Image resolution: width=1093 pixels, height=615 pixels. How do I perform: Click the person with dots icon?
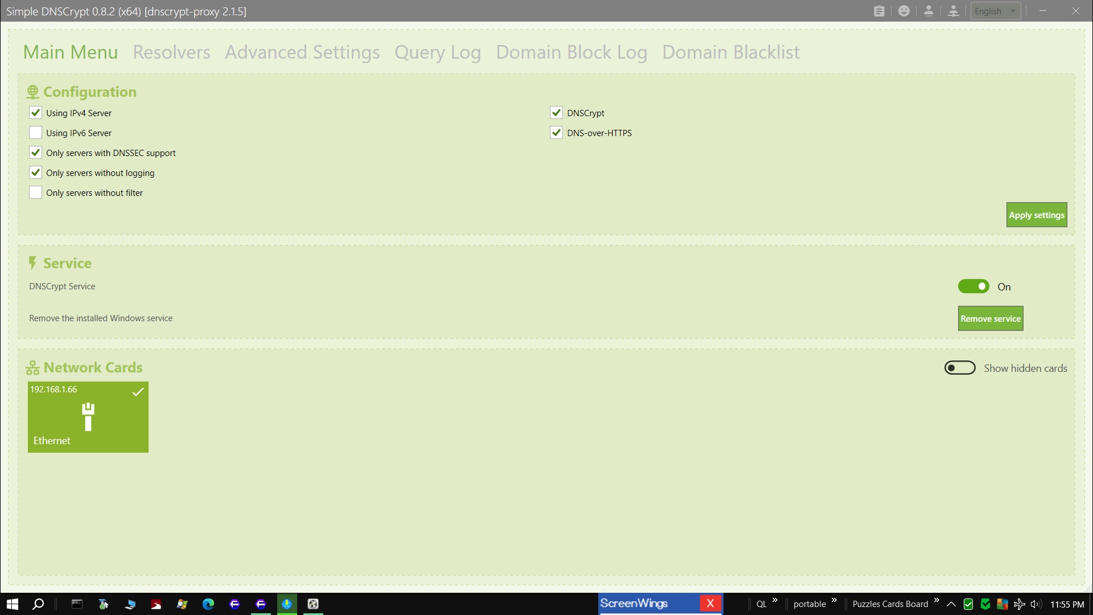coord(928,11)
